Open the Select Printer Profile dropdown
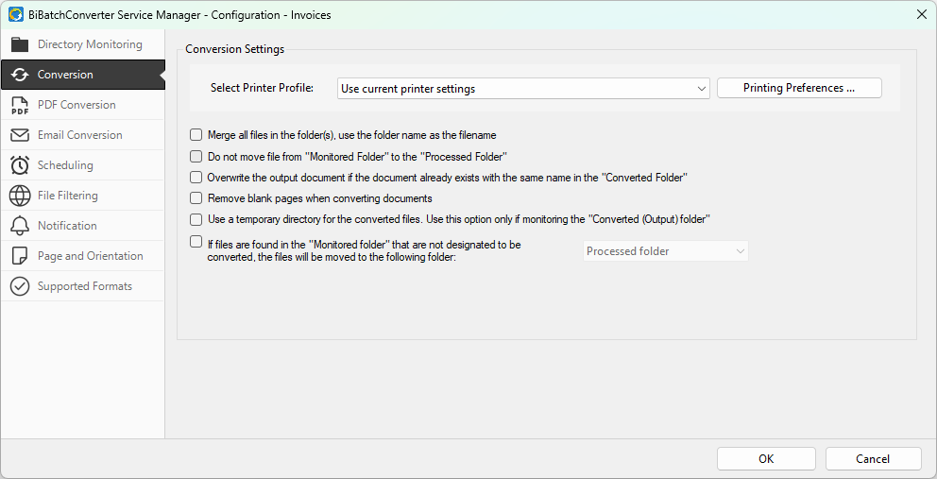 523,89
